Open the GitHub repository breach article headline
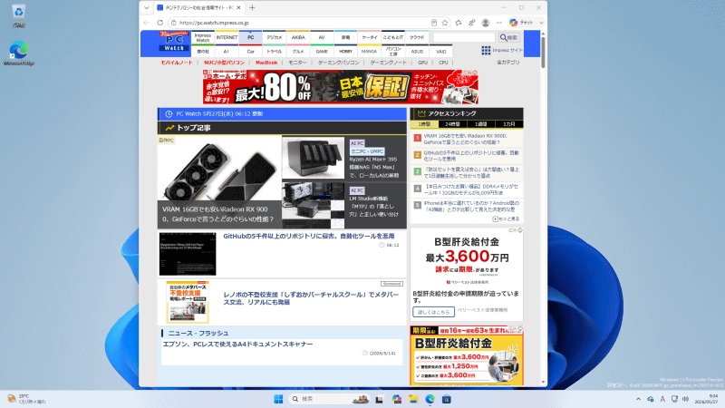 (309, 236)
